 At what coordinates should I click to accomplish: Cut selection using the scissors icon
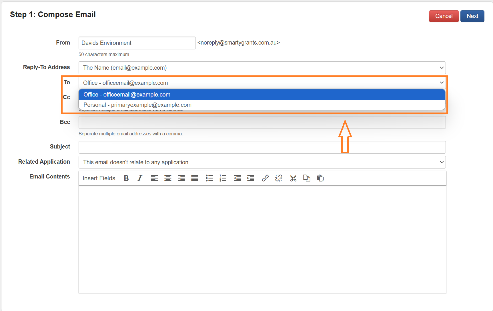click(293, 178)
